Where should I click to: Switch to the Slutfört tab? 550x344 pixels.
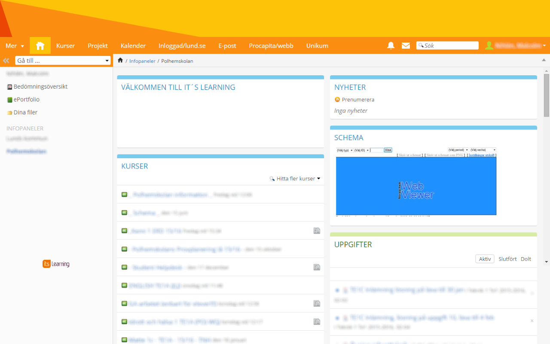507,259
